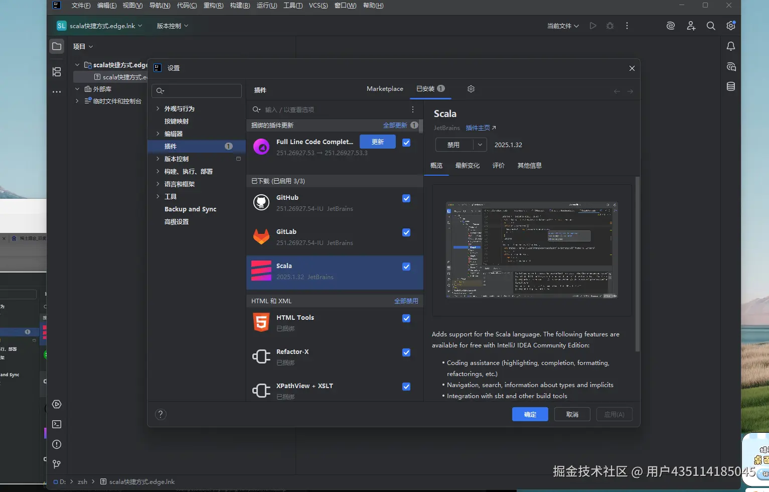Switch to the Marketplace tab

point(385,89)
